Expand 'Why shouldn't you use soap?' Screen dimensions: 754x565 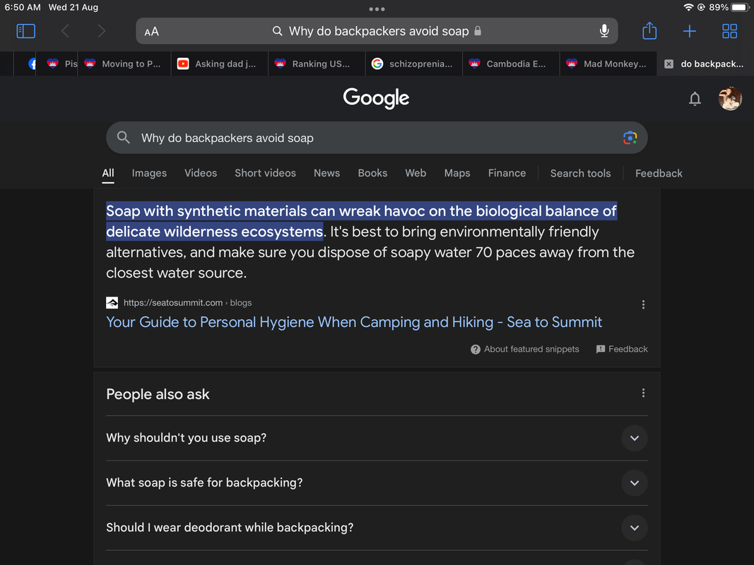(377, 438)
